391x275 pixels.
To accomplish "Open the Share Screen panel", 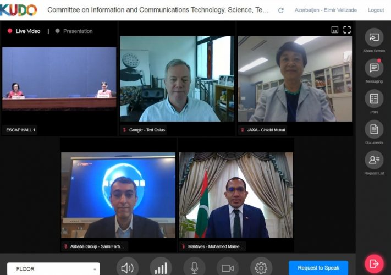I will pos(374,37).
